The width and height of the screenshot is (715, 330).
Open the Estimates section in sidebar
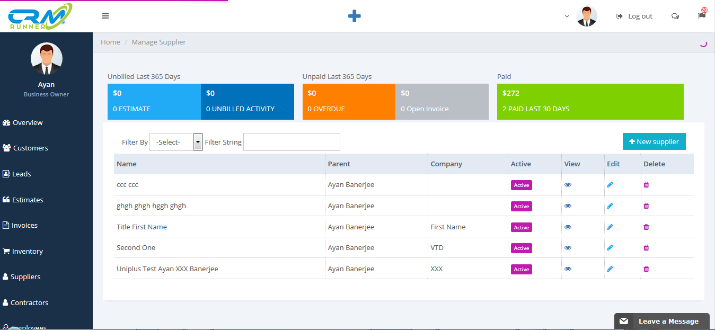tap(26, 199)
